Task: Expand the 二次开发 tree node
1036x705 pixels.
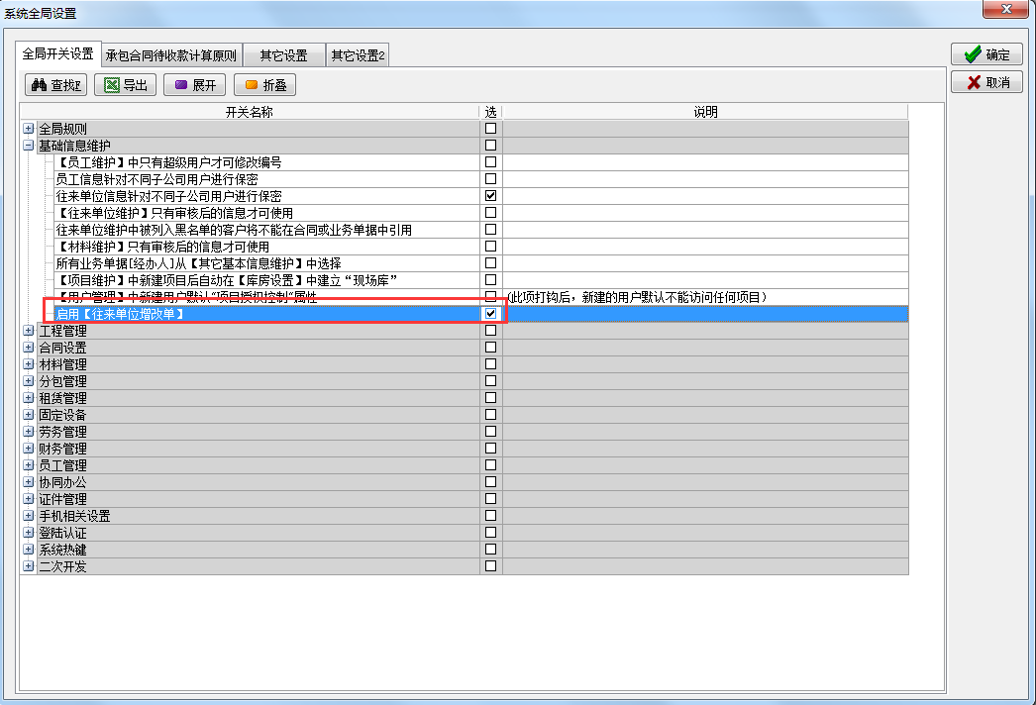Action: (29, 566)
